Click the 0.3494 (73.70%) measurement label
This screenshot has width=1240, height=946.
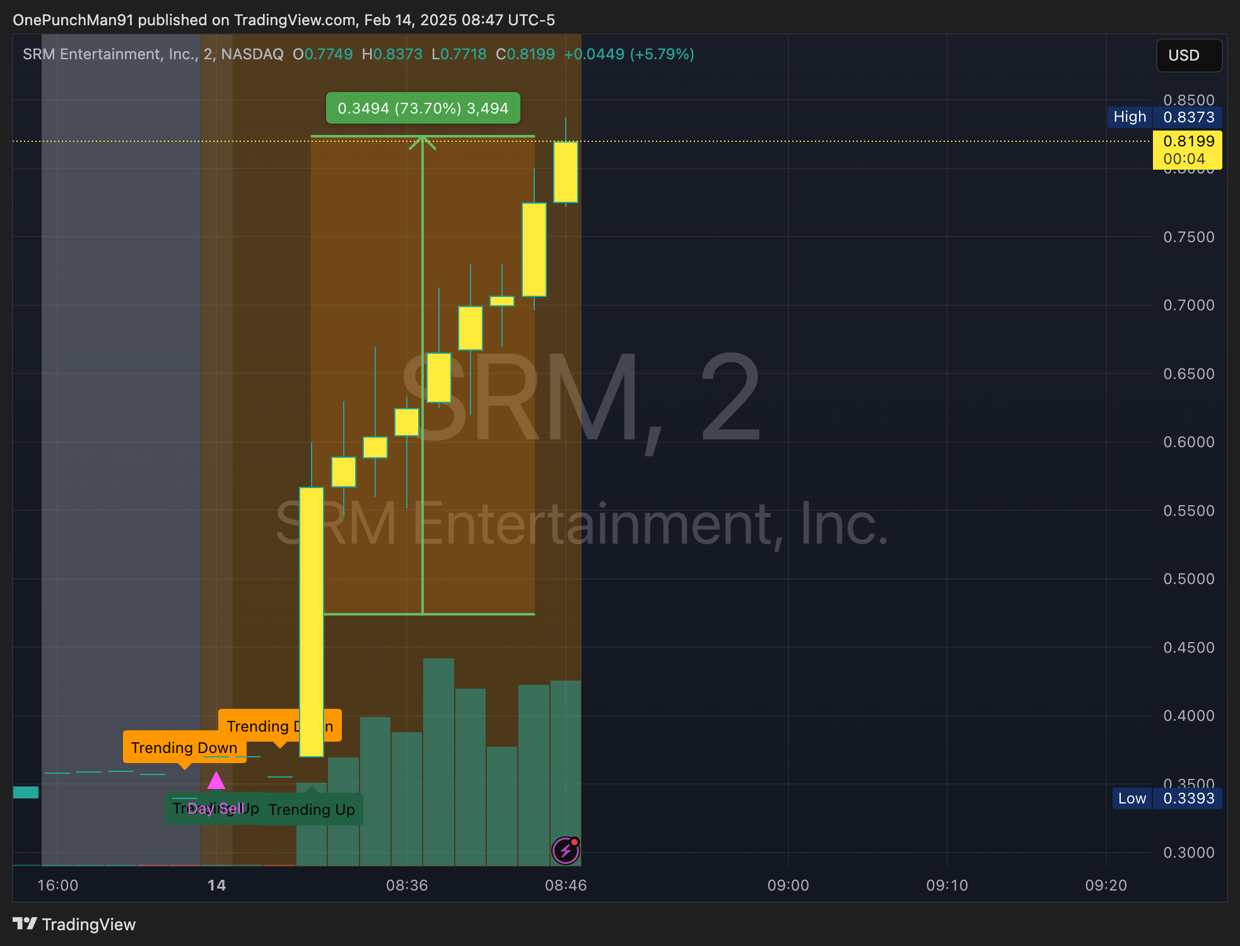pyautogui.click(x=423, y=108)
